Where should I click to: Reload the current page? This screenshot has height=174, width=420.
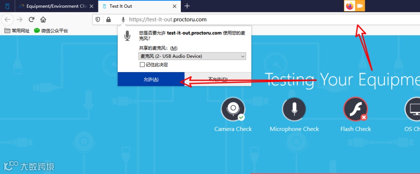click(31, 19)
